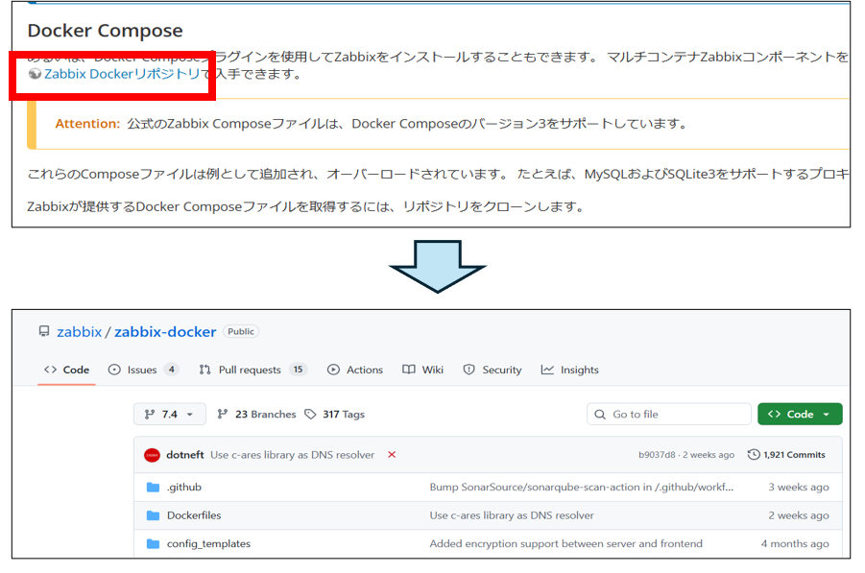Click the Go to file search field
Screen dimensions: 865x573
(669, 415)
